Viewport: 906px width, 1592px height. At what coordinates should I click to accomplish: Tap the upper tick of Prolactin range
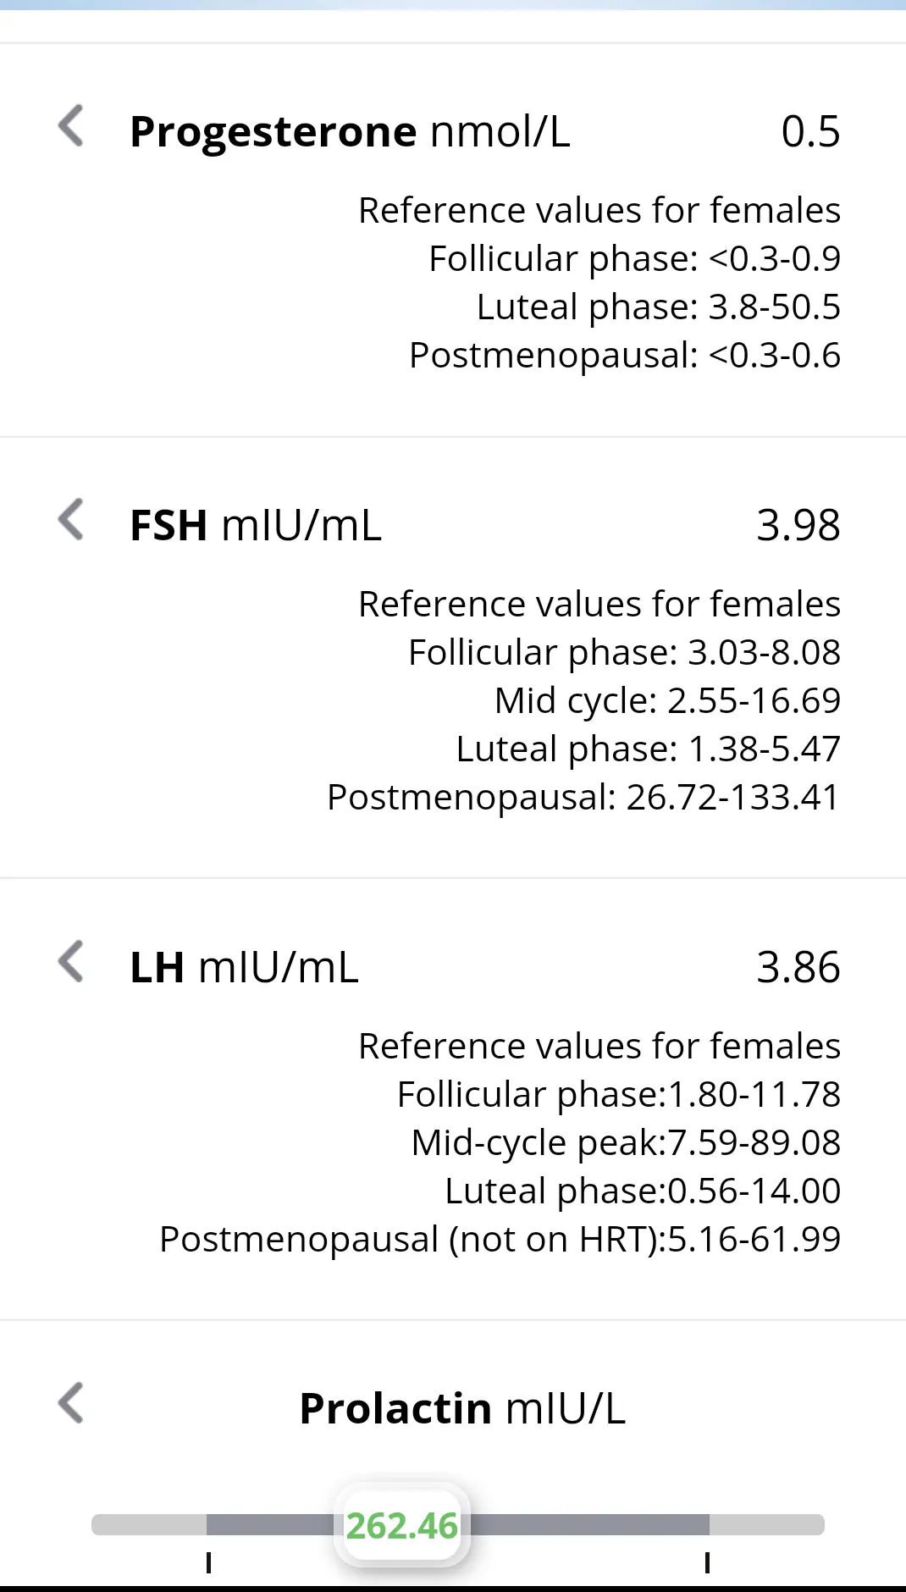[707, 1562]
